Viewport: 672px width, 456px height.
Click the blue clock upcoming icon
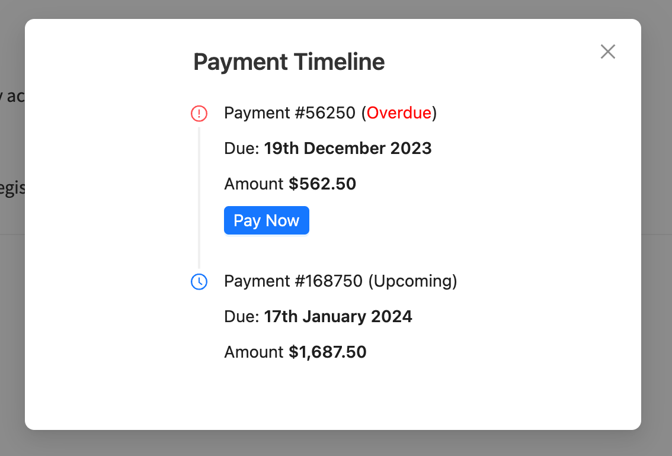pyautogui.click(x=199, y=282)
